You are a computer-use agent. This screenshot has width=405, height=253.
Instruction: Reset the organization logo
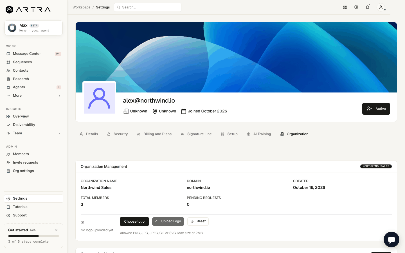pos(198,222)
